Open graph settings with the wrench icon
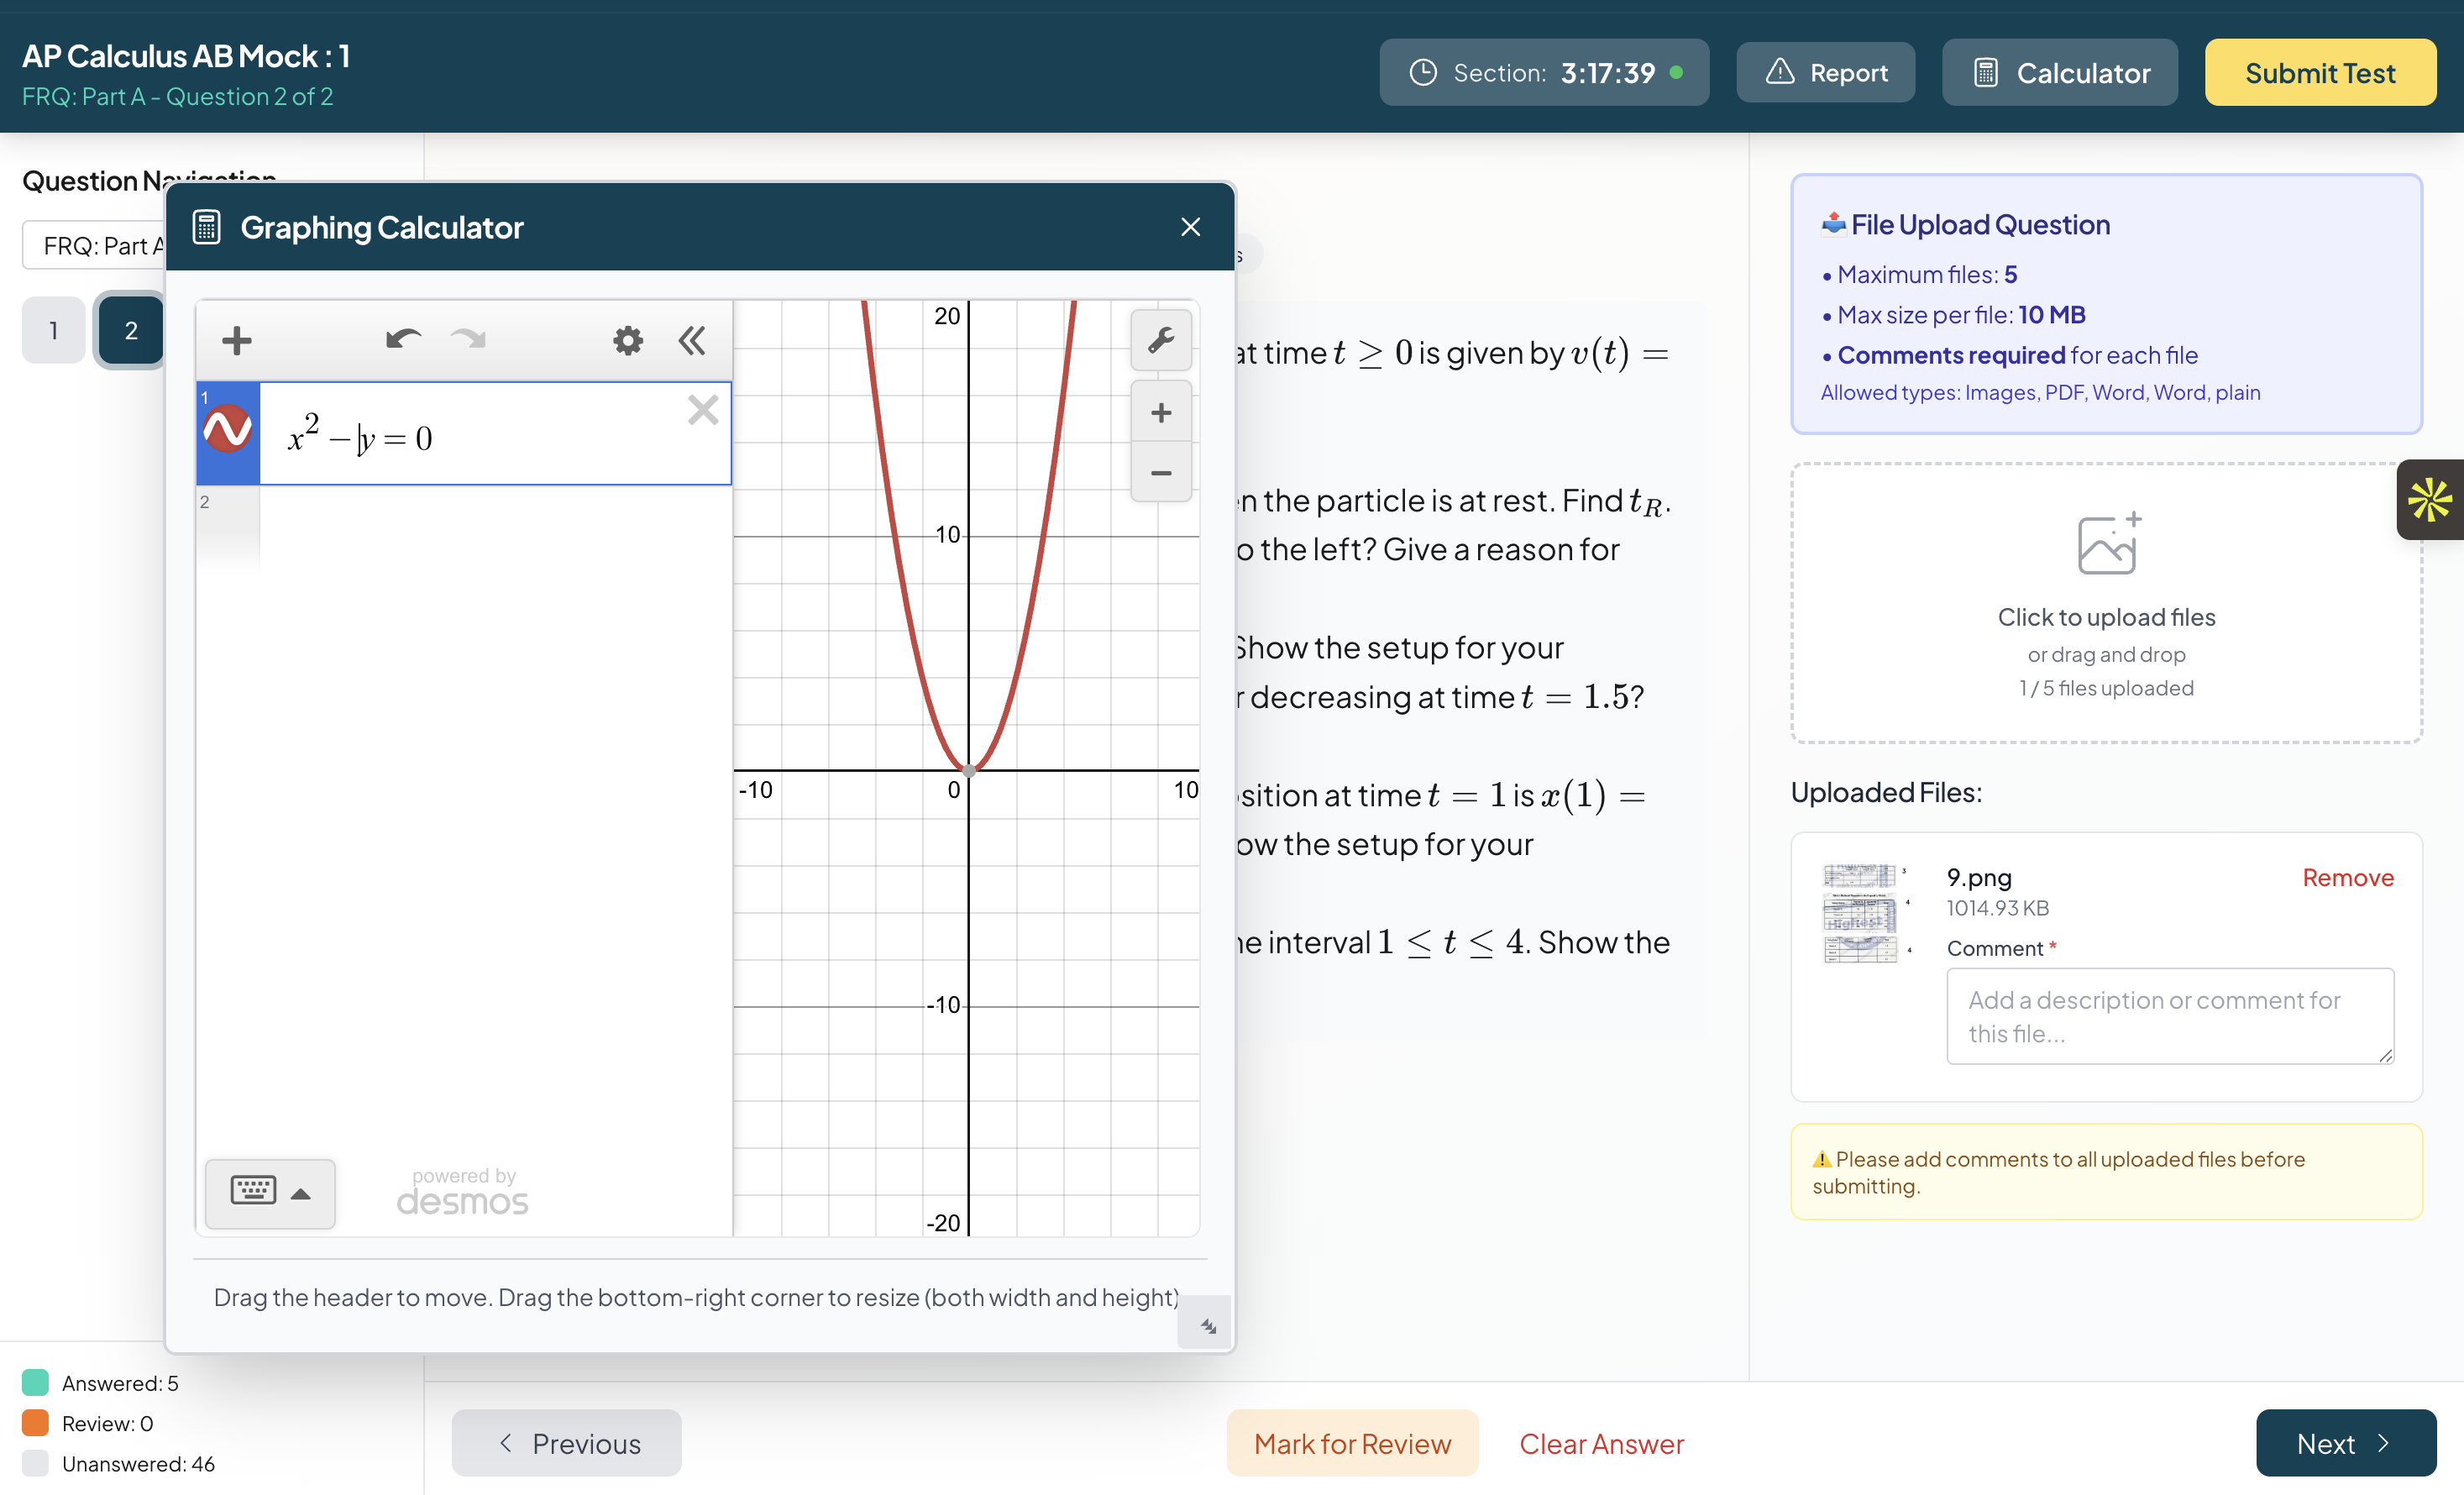2464x1495 pixels. click(x=1161, y=341)
